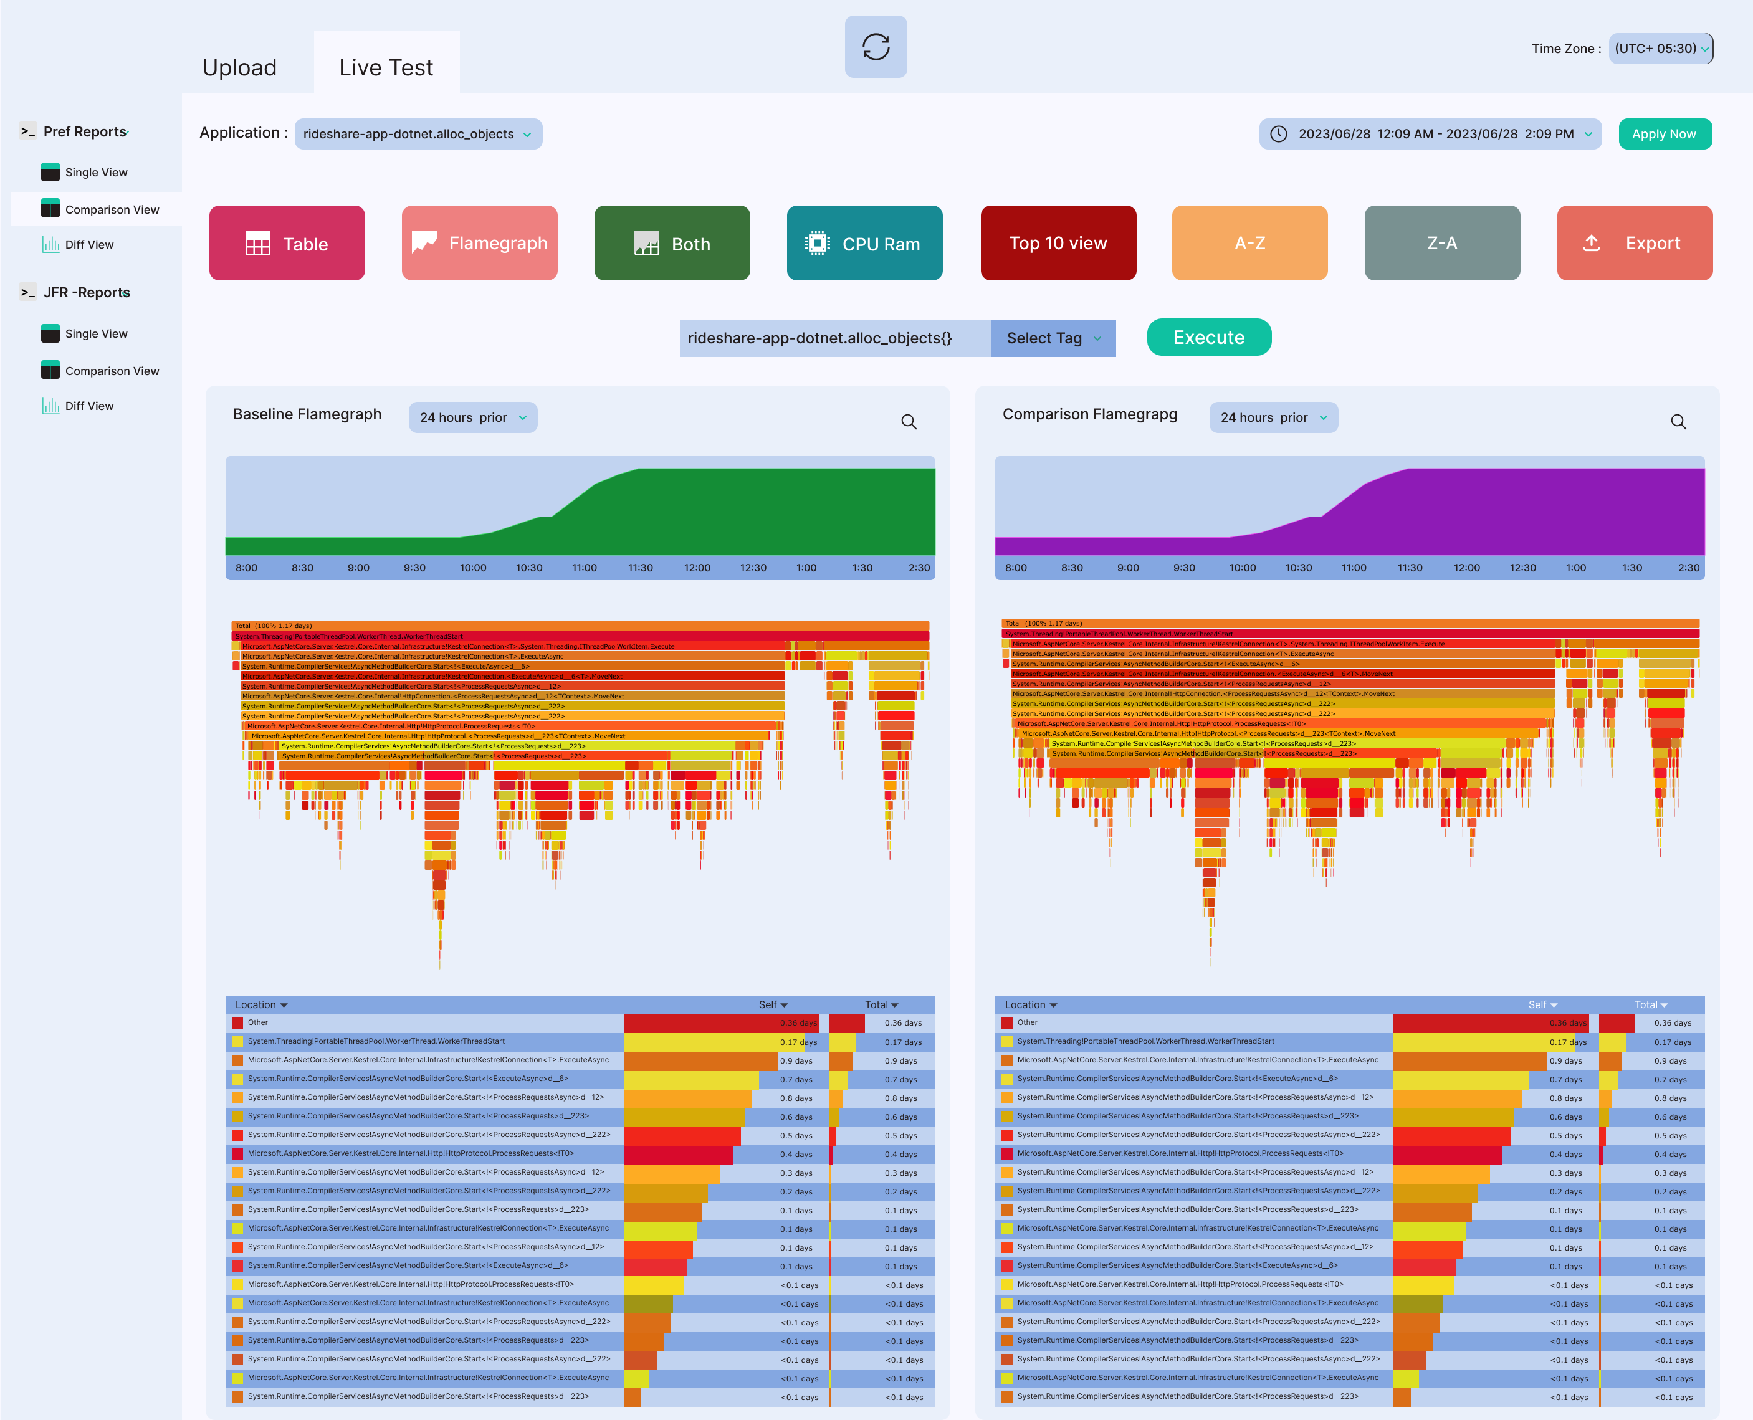Image resolution: width=1753 pixels, height=1420 pixels.
Task: Open the Comparison 24 hours prior dropdown
Action: click(x=1273, y=417)
